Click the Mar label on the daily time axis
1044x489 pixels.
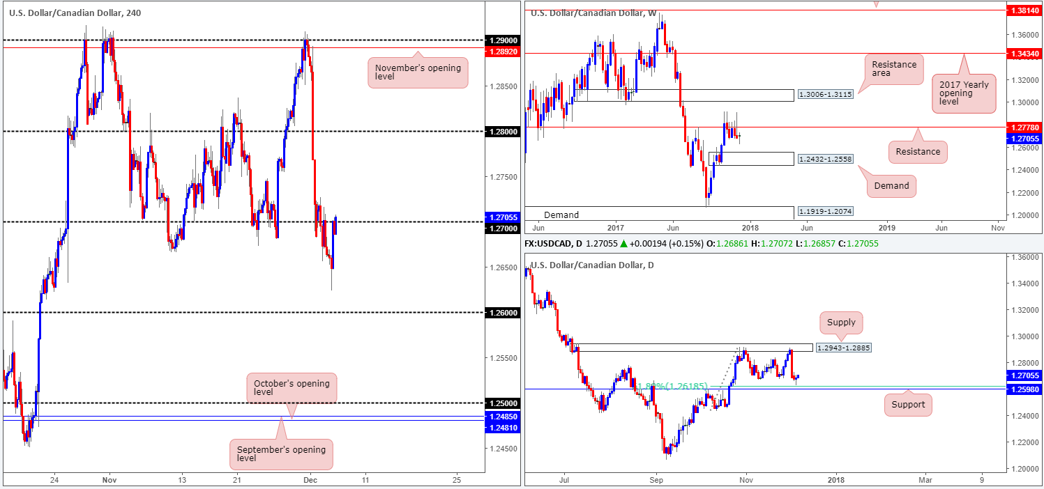tap(925, 480)
